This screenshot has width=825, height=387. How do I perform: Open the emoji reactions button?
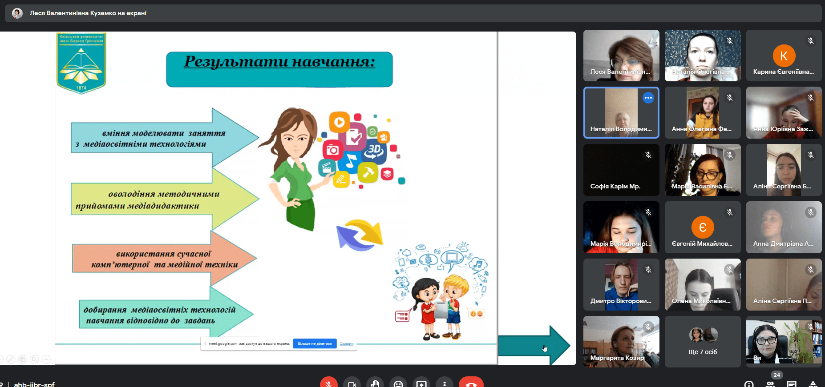tap(398, 383)
